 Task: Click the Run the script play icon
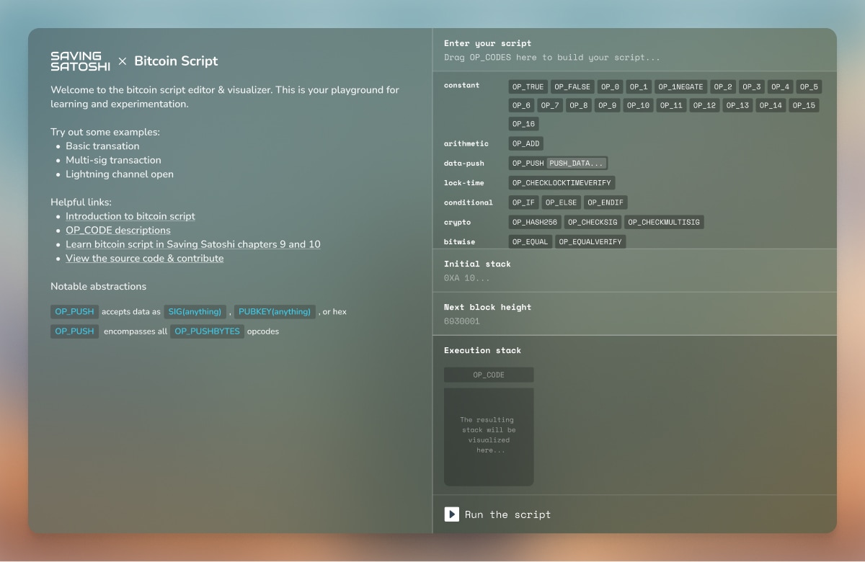[x=451, y=514]
